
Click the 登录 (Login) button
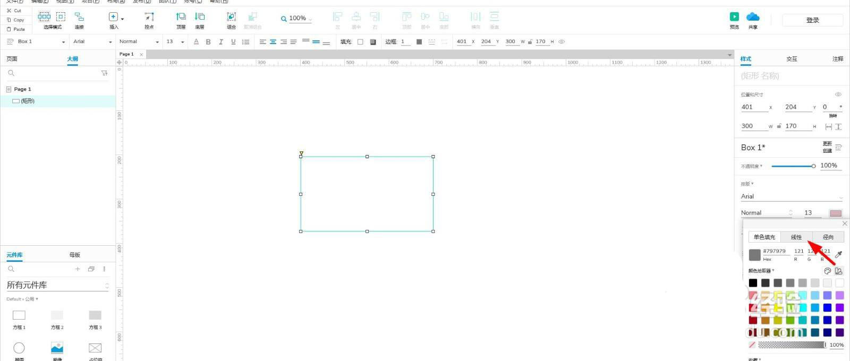point(812,20)
